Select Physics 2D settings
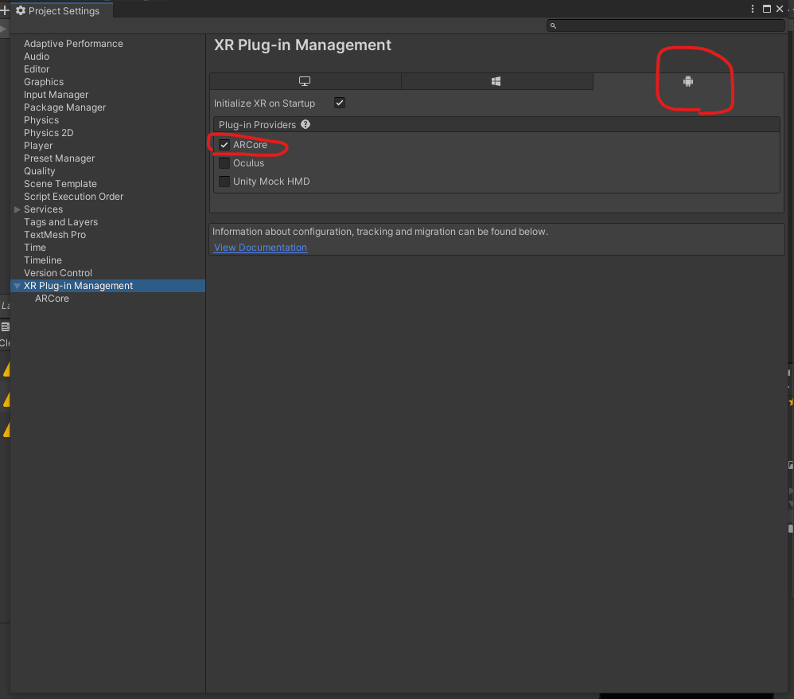794x699 pixels. point(49,133)
